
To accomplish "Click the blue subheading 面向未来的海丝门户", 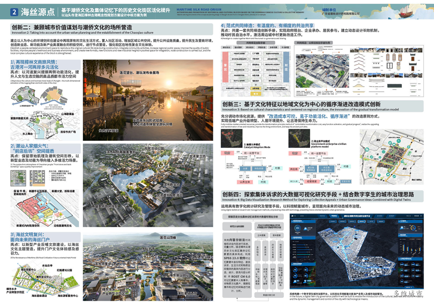I will 30,239.
